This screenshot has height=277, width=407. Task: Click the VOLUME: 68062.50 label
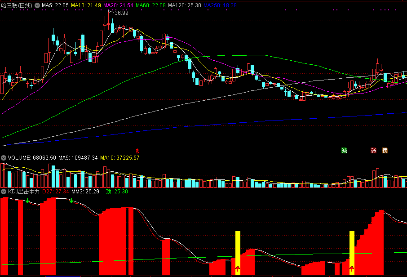coord(32,158)
